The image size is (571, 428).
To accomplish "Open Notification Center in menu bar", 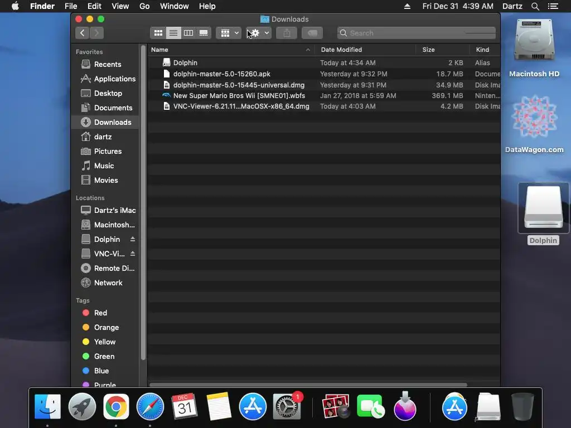I will pos(553,6).
